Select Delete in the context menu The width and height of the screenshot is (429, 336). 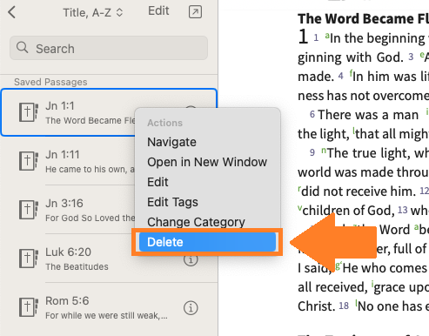(x=207, y=242)
